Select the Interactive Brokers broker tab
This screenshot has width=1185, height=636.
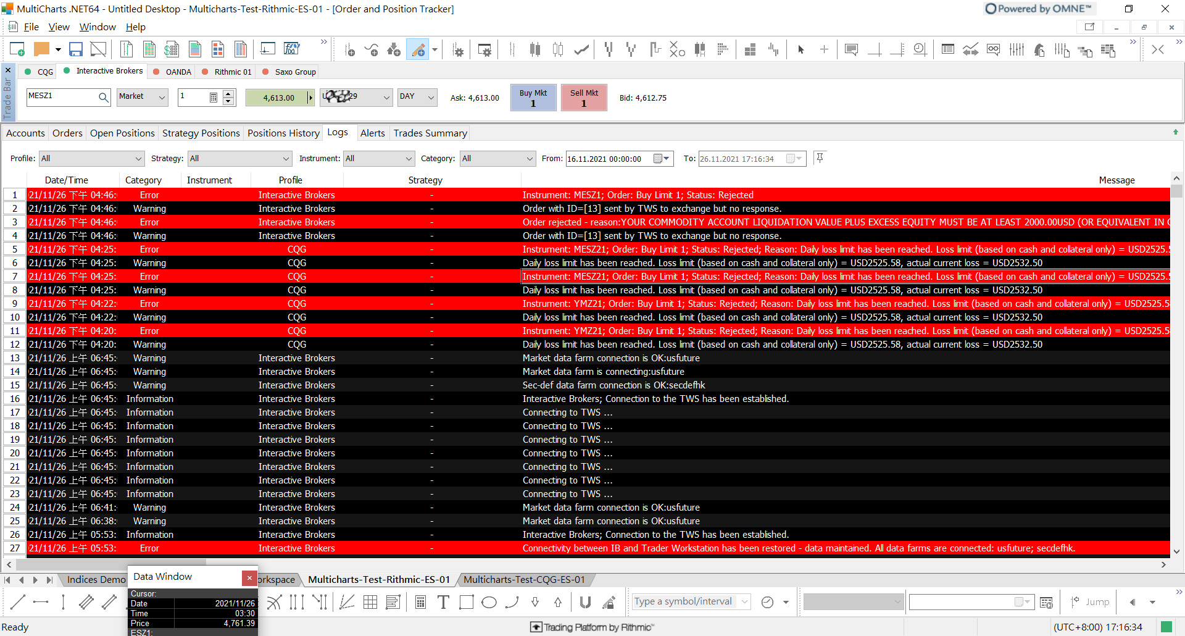click(x=104, y=71)
